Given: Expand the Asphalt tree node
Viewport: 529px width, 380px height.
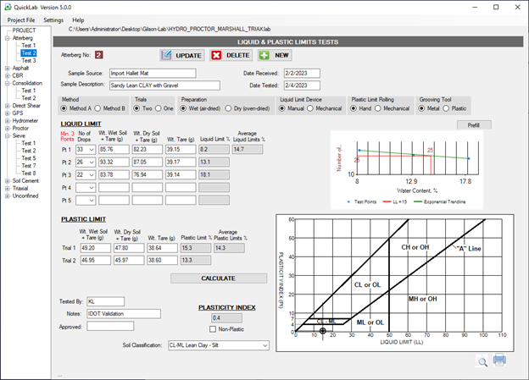Looking at the screenshot, I should tap(8, 68).
